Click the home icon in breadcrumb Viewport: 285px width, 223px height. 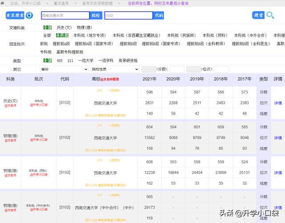(2, 3)
